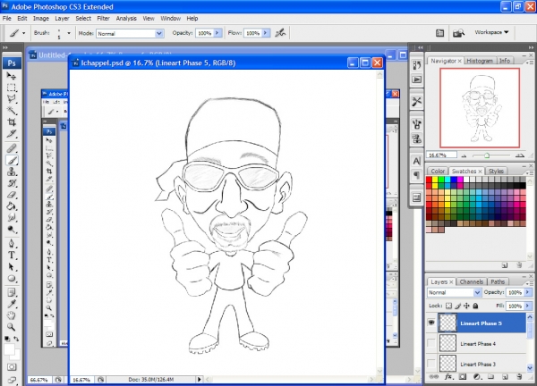Select the Crop tool
The image size is (537, 386).
point(12,122)
